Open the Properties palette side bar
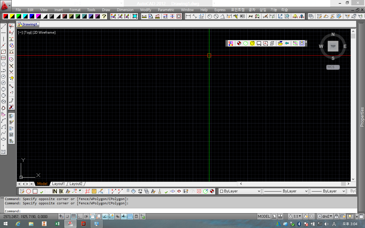Viewport: 365px width, 228px height. pos(362,117)
